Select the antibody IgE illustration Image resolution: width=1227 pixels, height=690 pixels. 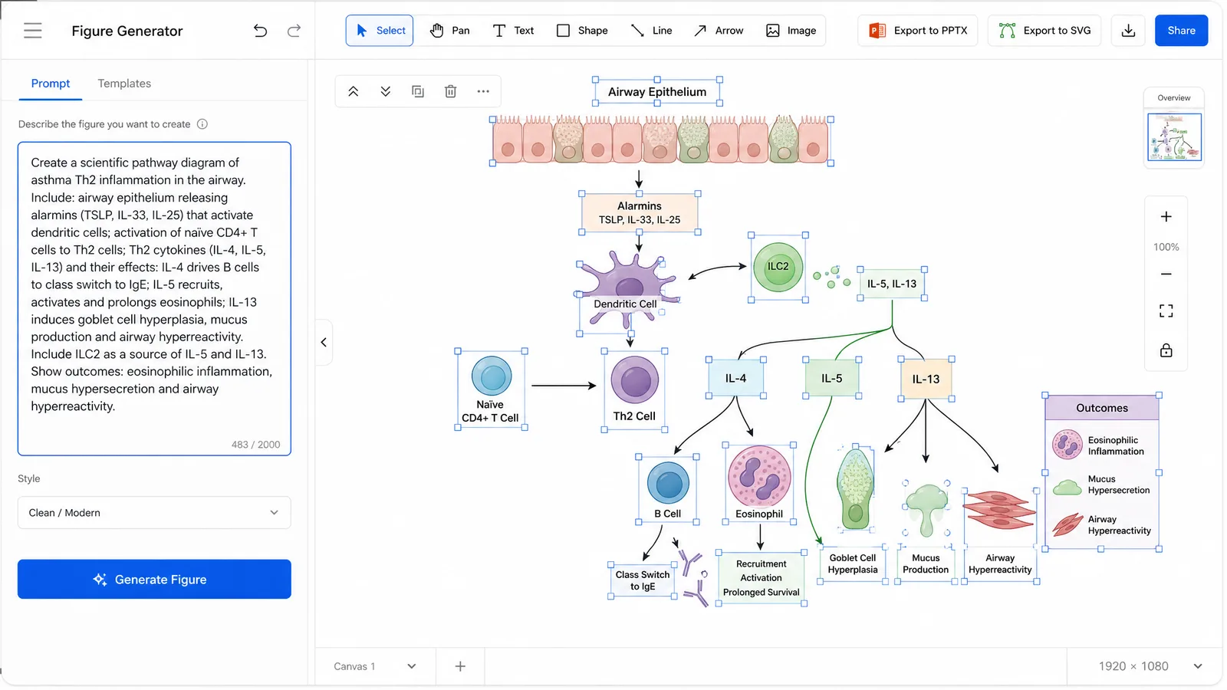pyautogui.click(x=694, y=578)
